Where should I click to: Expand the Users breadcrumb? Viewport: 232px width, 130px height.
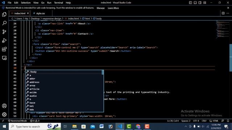pos(19,18)
